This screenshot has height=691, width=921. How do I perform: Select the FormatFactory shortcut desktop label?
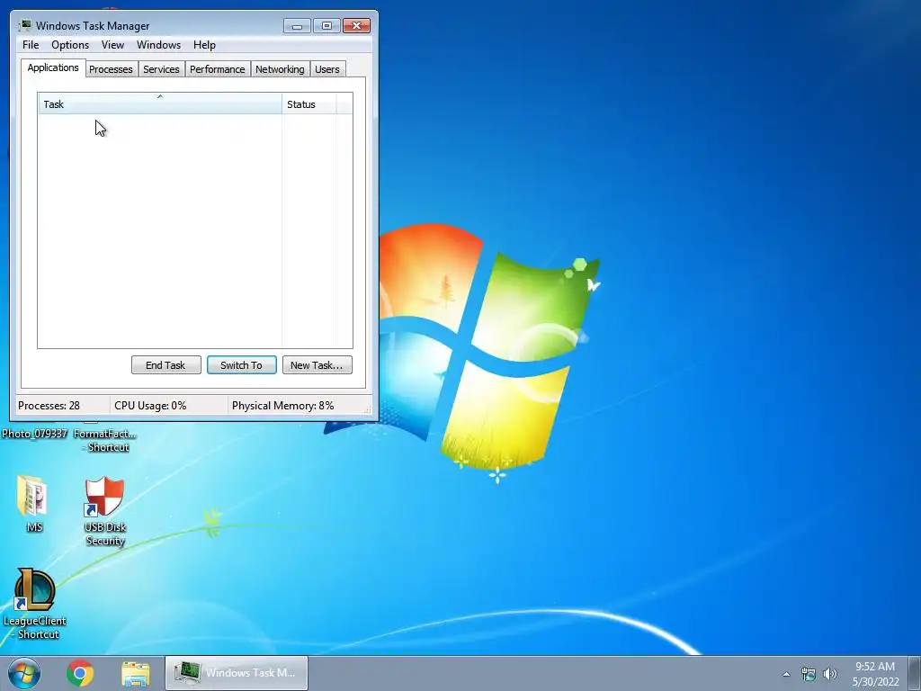click(x=105, y=440)
